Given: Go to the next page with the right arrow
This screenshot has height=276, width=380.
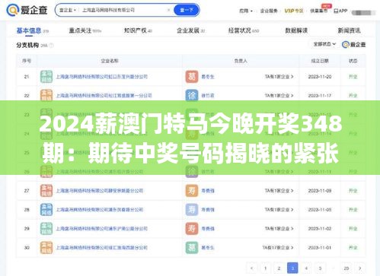Looking at the screenshot, I should tap(360, 268).
